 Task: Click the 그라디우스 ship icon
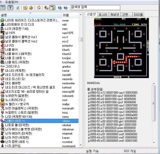coord(2,66)
